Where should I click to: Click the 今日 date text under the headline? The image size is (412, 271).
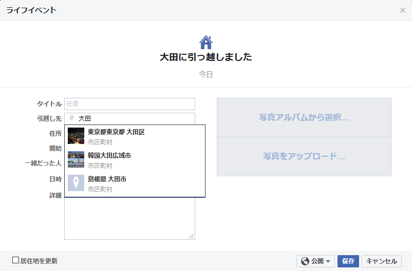[205, 74]
